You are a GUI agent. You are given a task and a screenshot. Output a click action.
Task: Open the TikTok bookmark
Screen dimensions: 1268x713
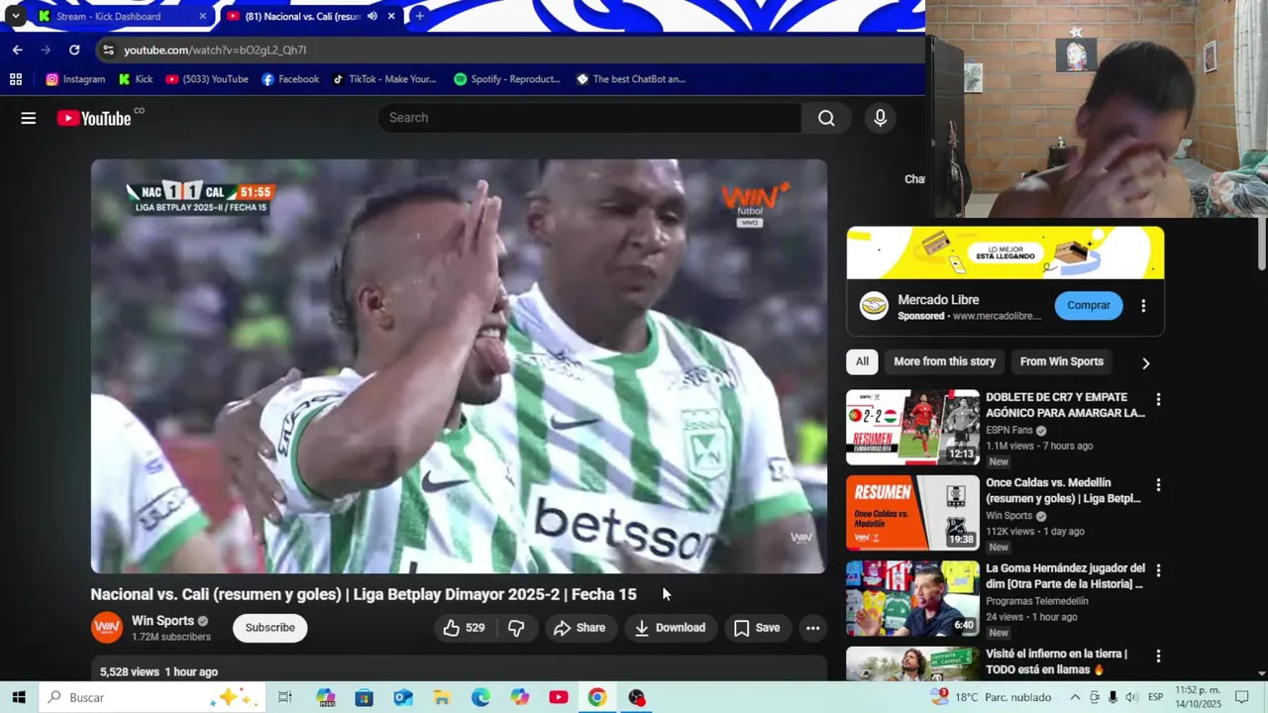[383, 79]
